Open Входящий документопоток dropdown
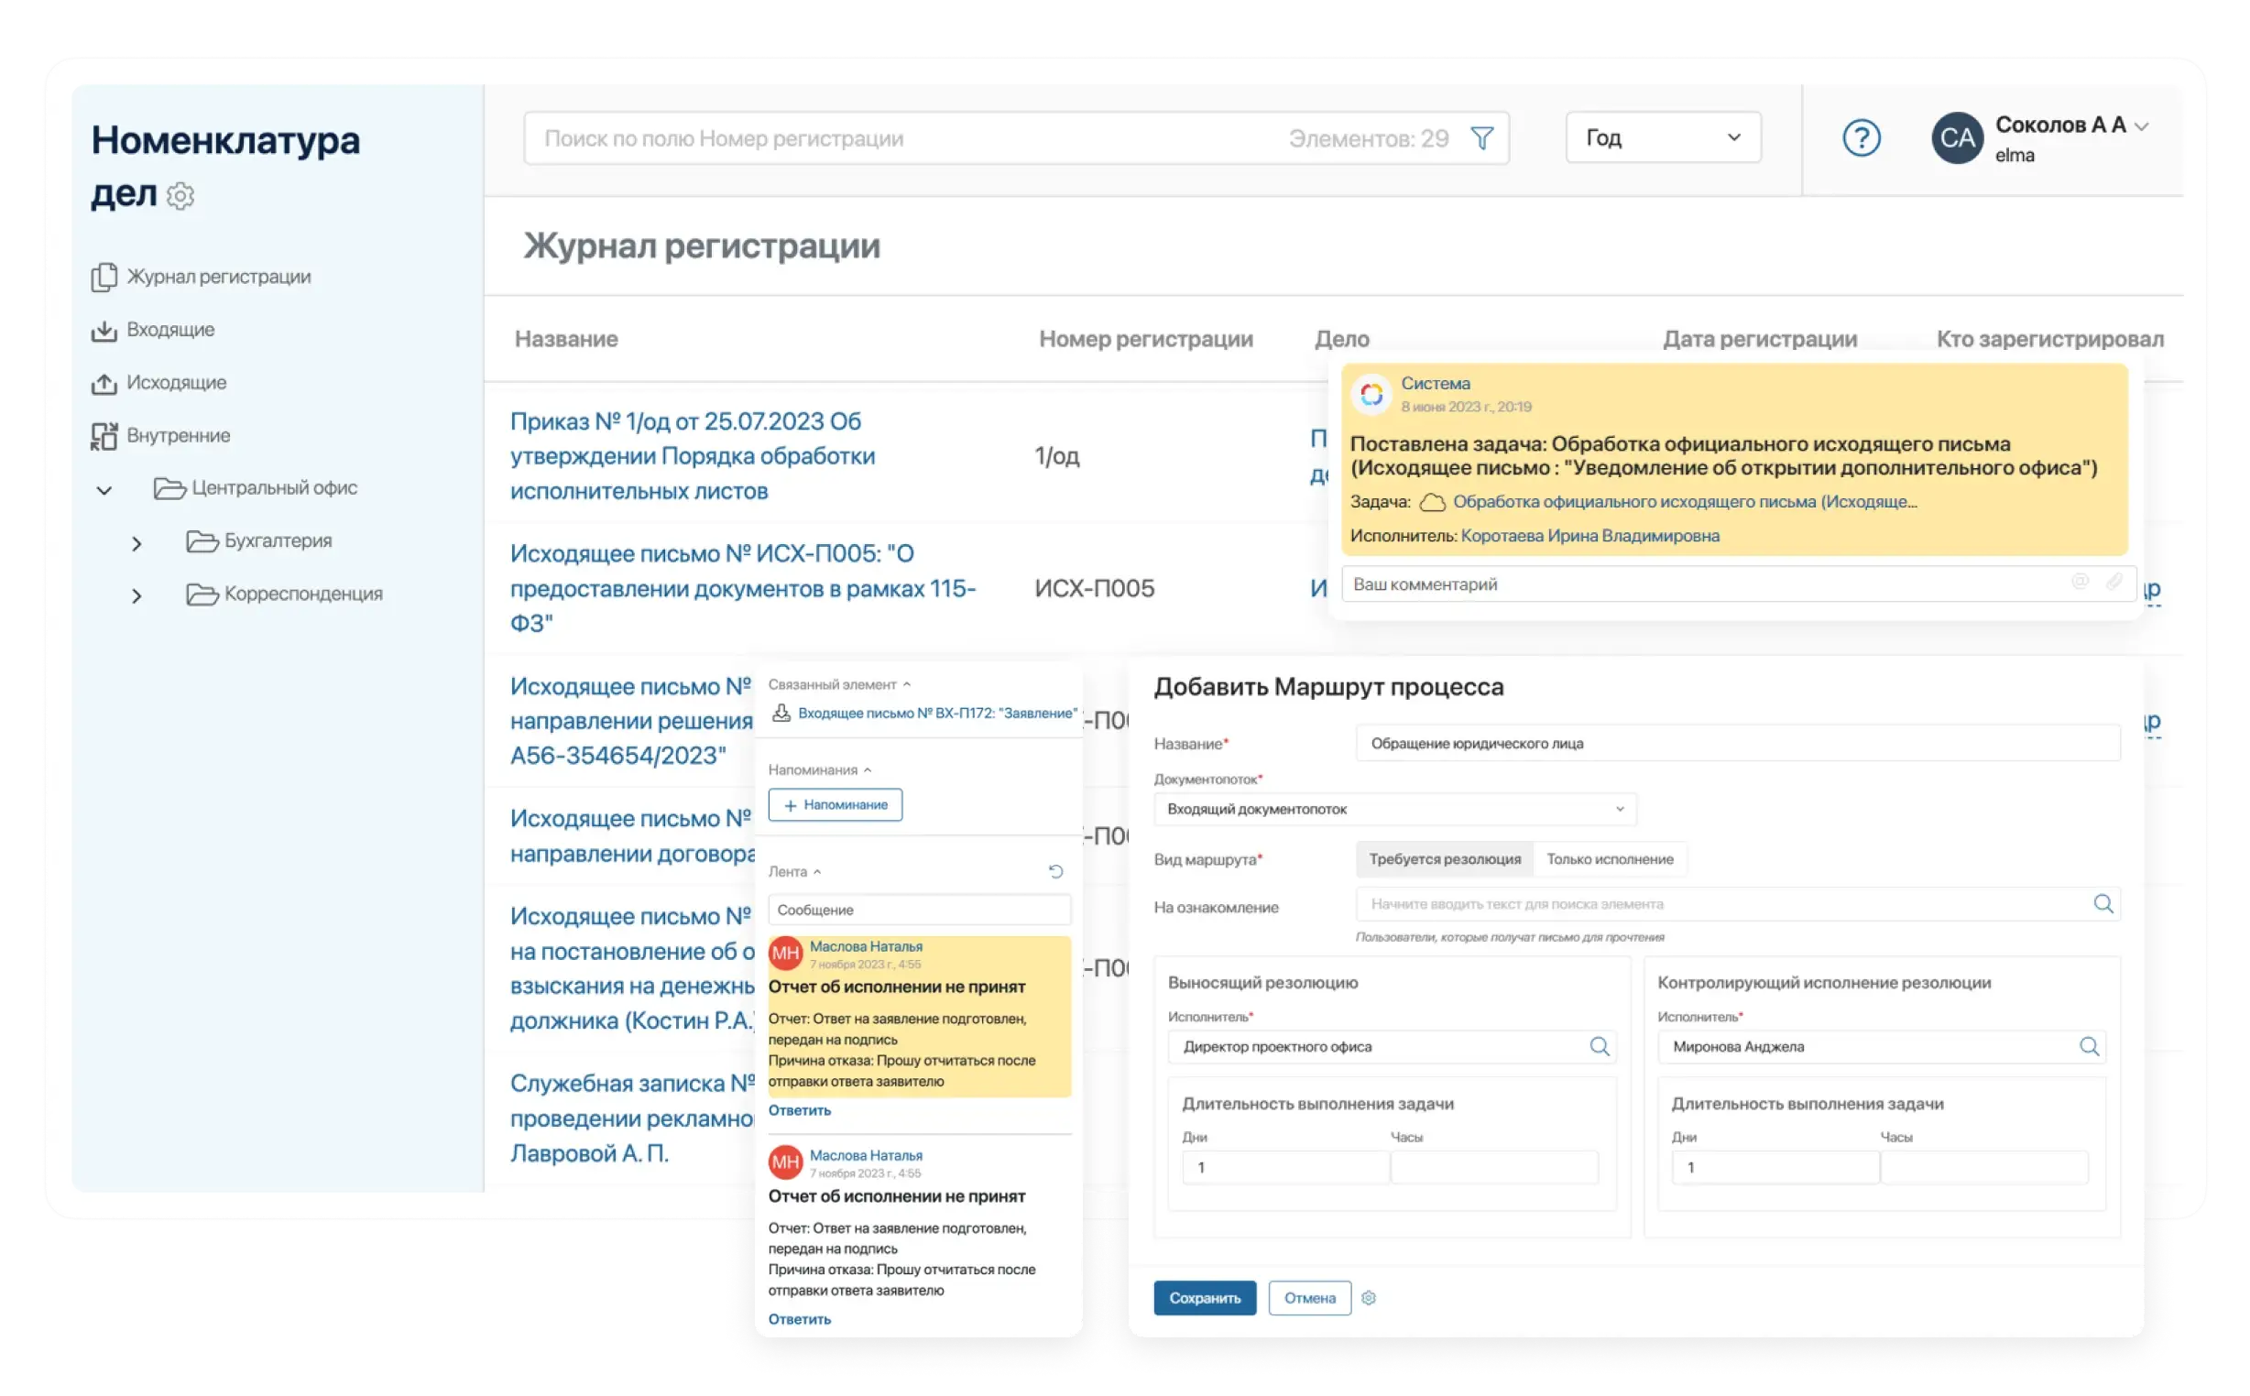Image resolution: width=2250 pixels, height=1396 pixels. click(x=1394, y=809)
